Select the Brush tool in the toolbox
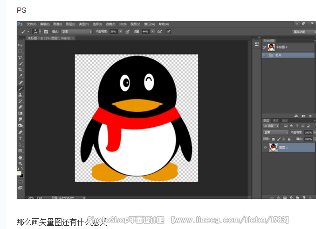 [x=20, y=89]
